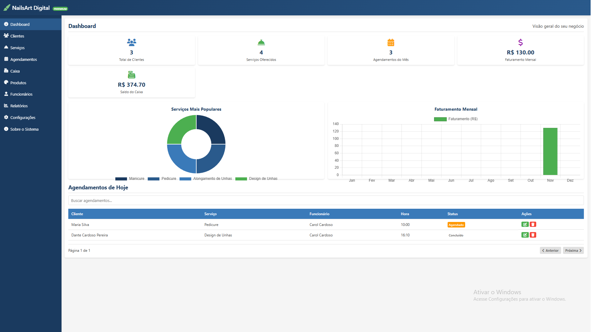Open Clientes in the sidebar

point(17,36)
